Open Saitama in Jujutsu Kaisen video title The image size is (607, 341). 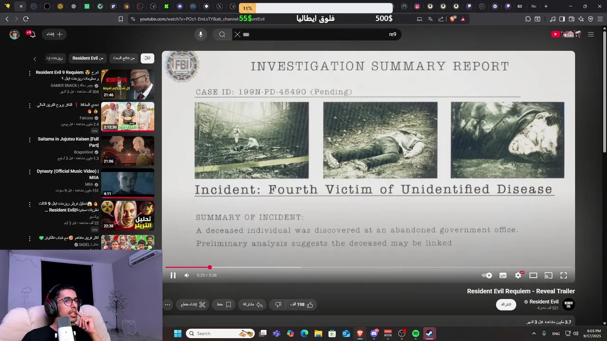[68, 142]
